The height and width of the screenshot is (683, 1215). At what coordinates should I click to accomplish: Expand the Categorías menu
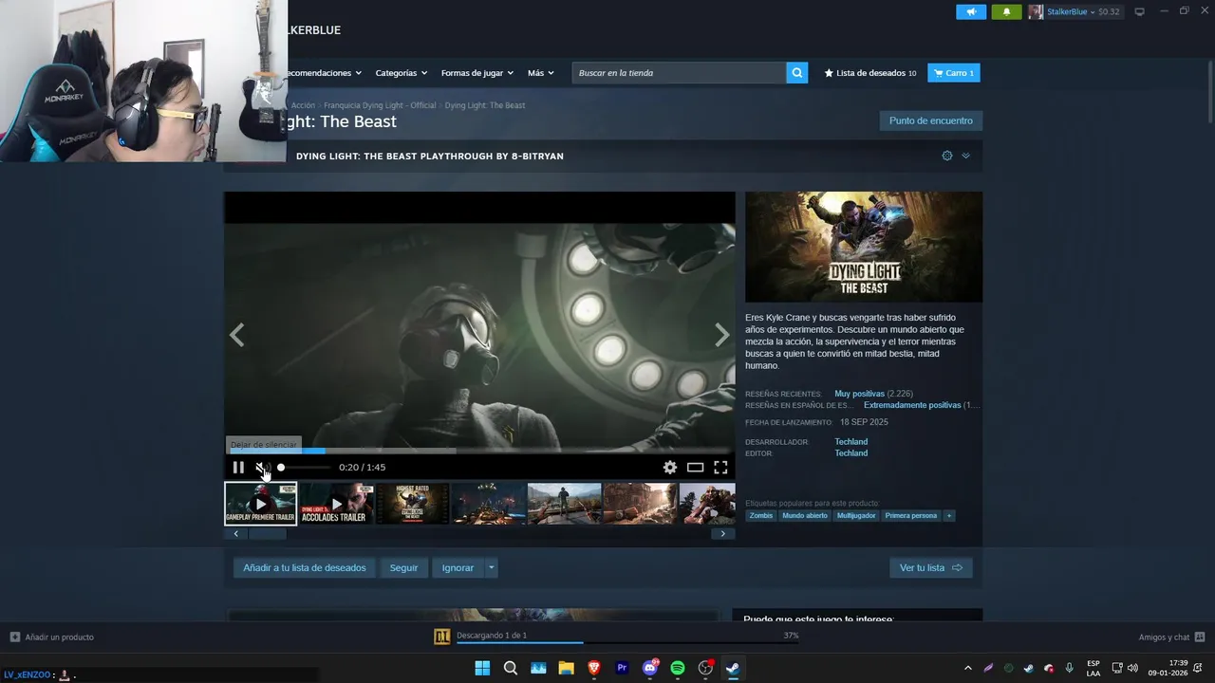pos(401,73)
